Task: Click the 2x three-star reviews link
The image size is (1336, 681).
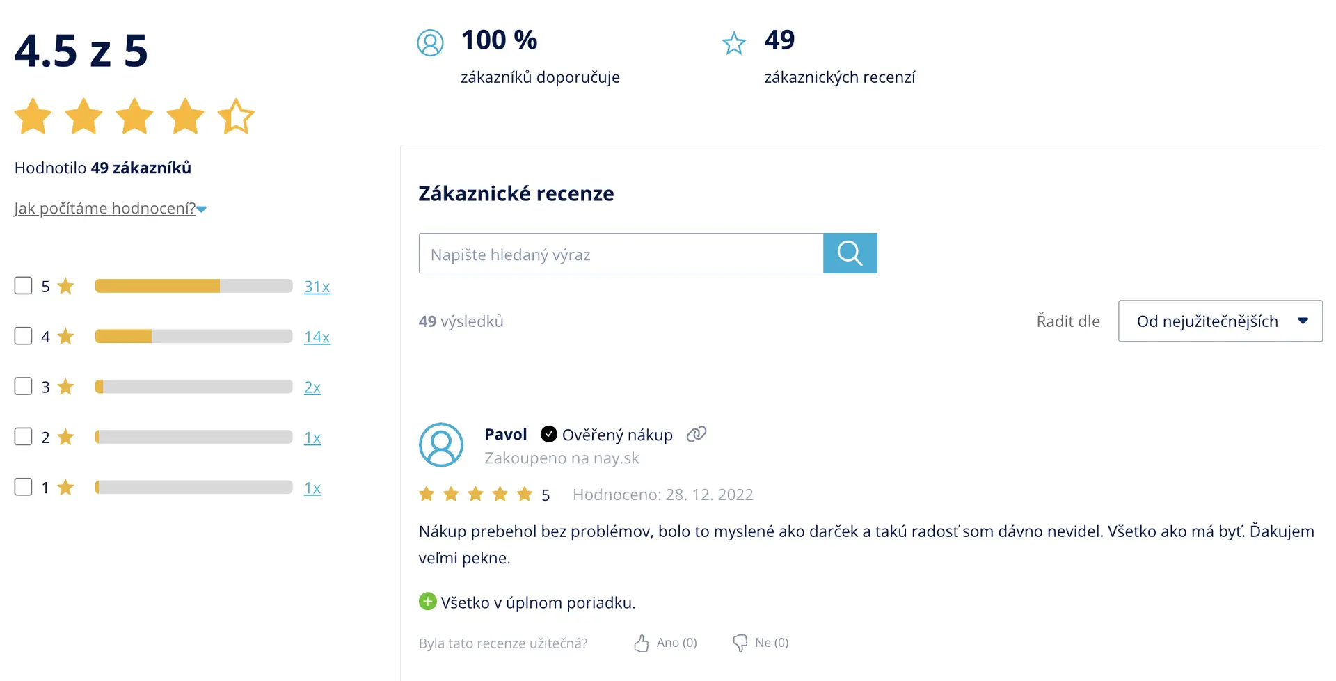Action: tap(312, 387)
